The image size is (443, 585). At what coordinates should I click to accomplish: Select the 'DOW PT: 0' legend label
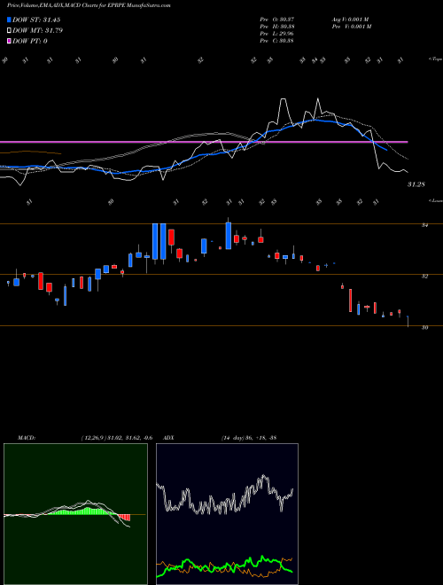click(30, 41)
